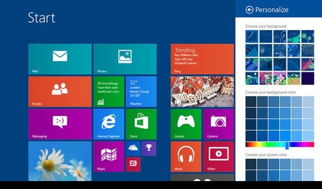322x189 pixels.
Task: Open the Desktop tile with daisies
Action: click(60, 161)
